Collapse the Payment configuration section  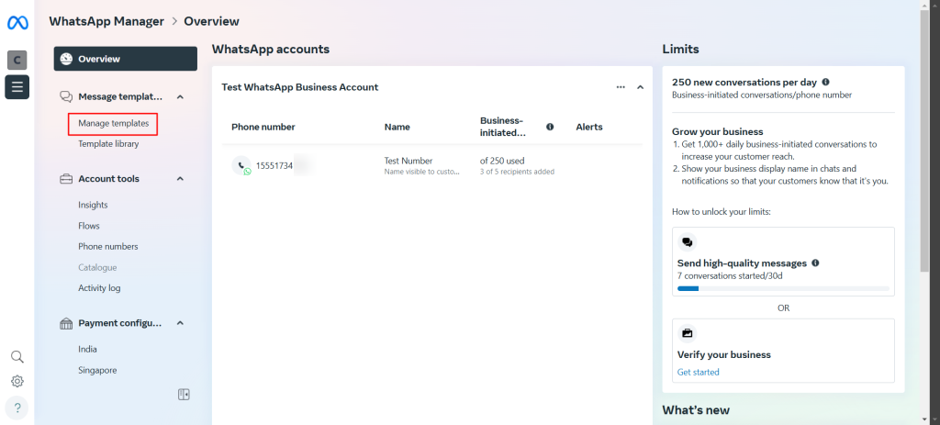click(180, 323)
